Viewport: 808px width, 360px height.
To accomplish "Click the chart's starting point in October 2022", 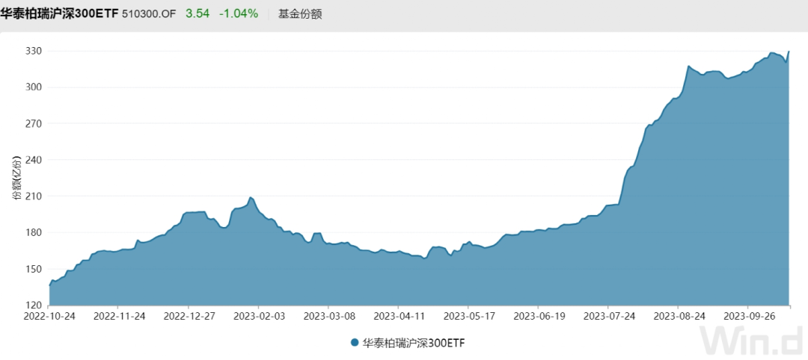I will tap(49, 285).
